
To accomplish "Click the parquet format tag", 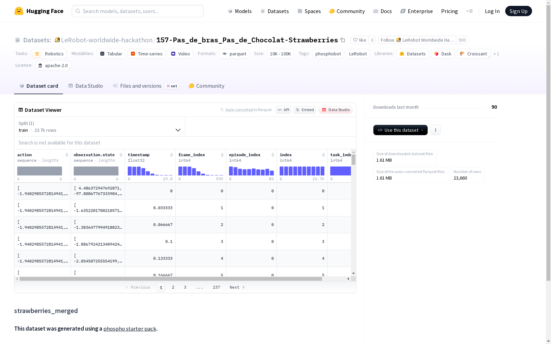I will 234,54.
